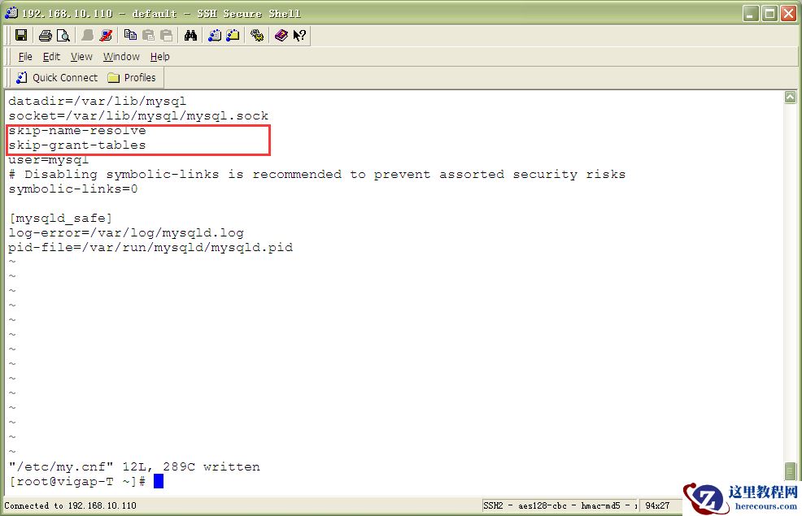Screen dimensions: 802x516
Task: Click the 'skip-grant-tables' line
Action: (x=77, y=145)
